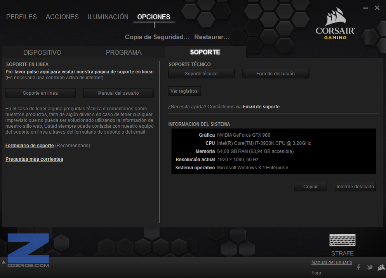Close the Corsair utility window
The image size is (386, 278).
377,8
